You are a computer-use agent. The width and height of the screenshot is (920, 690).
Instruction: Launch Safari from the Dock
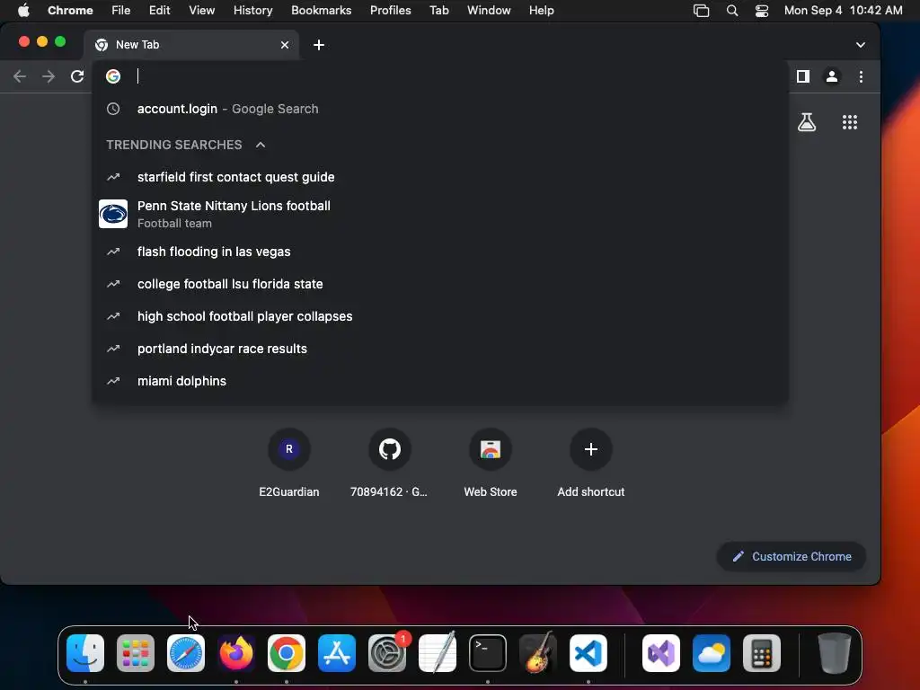[x=186, y=653]
